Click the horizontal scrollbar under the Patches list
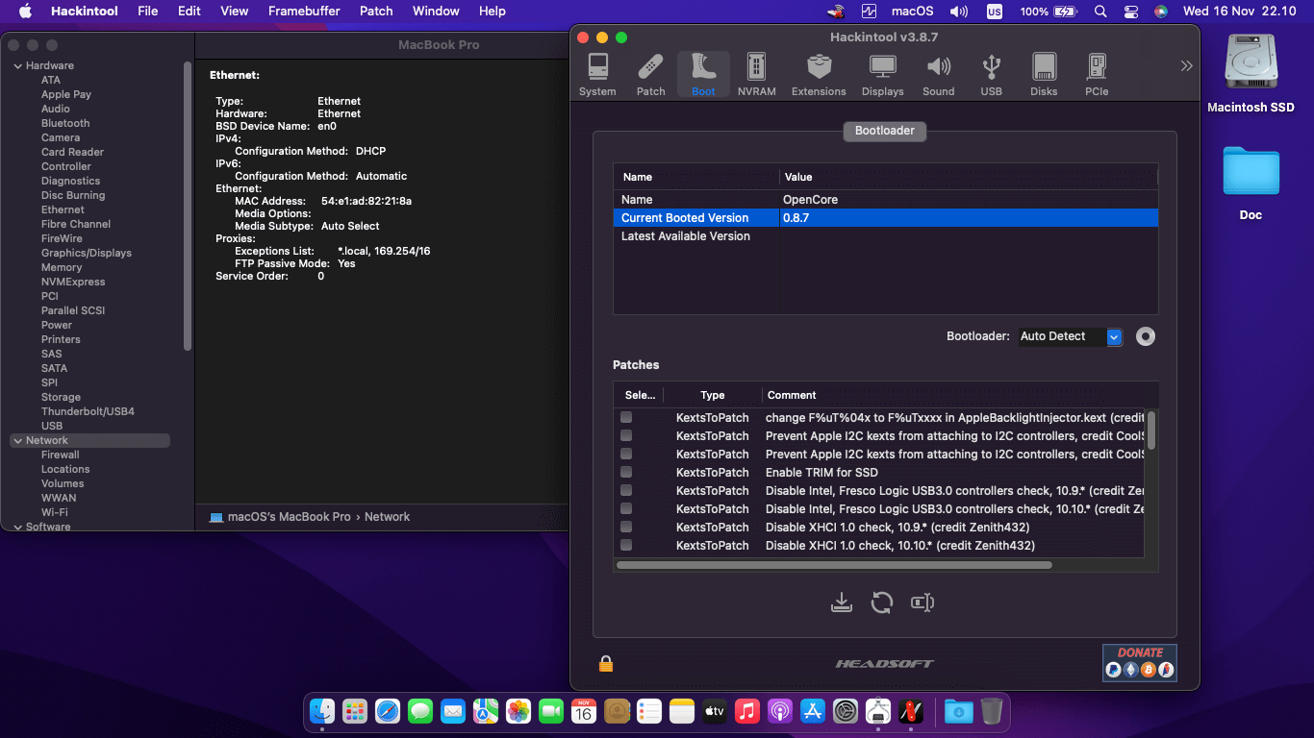Screen dimensions: 1314x738 (x=834, y=565)
